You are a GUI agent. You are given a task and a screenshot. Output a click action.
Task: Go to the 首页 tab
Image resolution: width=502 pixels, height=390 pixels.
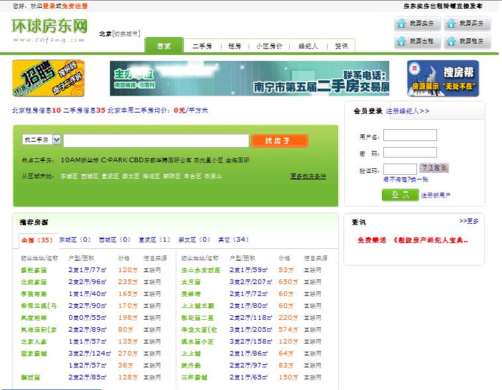point(164,46)
